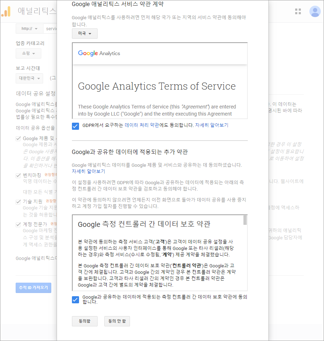
Task: Click the Google 애널리틱스 서비스 약관 계약 title
Action: point(117,4)
